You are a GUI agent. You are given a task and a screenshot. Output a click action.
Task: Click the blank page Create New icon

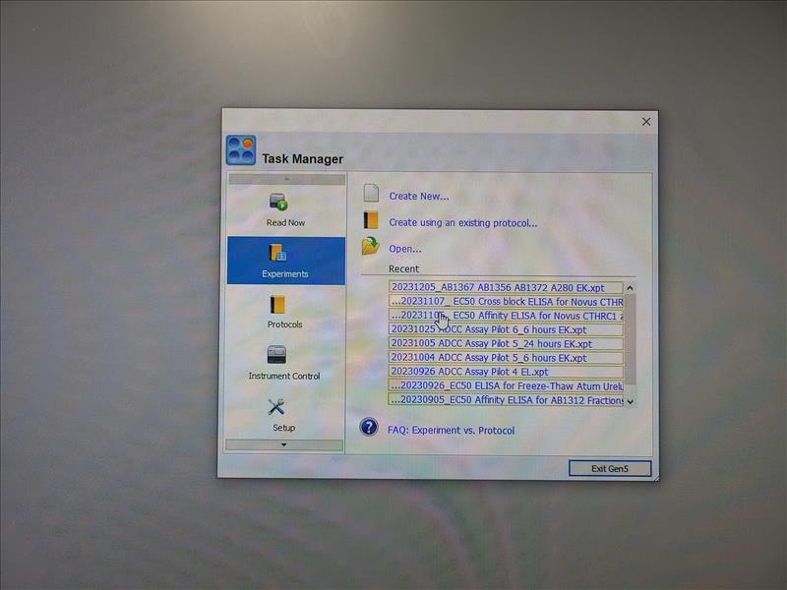click(x=371, y=195)
